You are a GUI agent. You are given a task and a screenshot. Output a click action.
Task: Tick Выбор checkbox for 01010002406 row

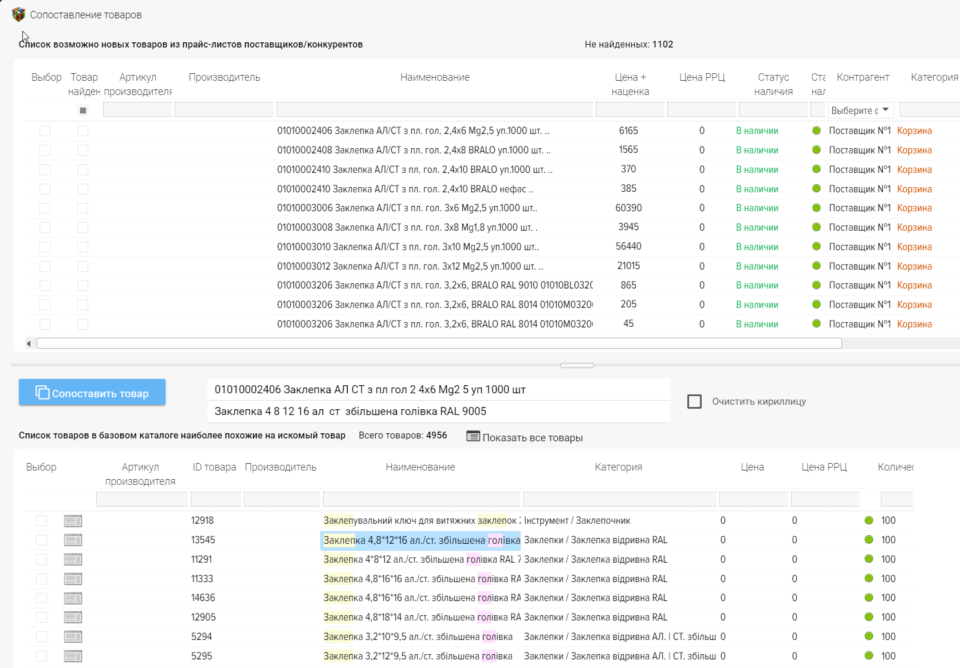point(45,131)
